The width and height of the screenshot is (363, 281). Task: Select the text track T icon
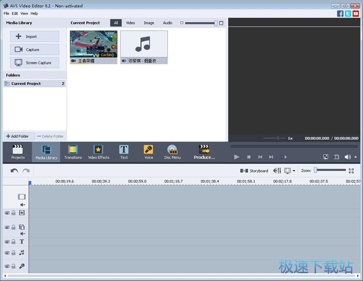(22, 242)
